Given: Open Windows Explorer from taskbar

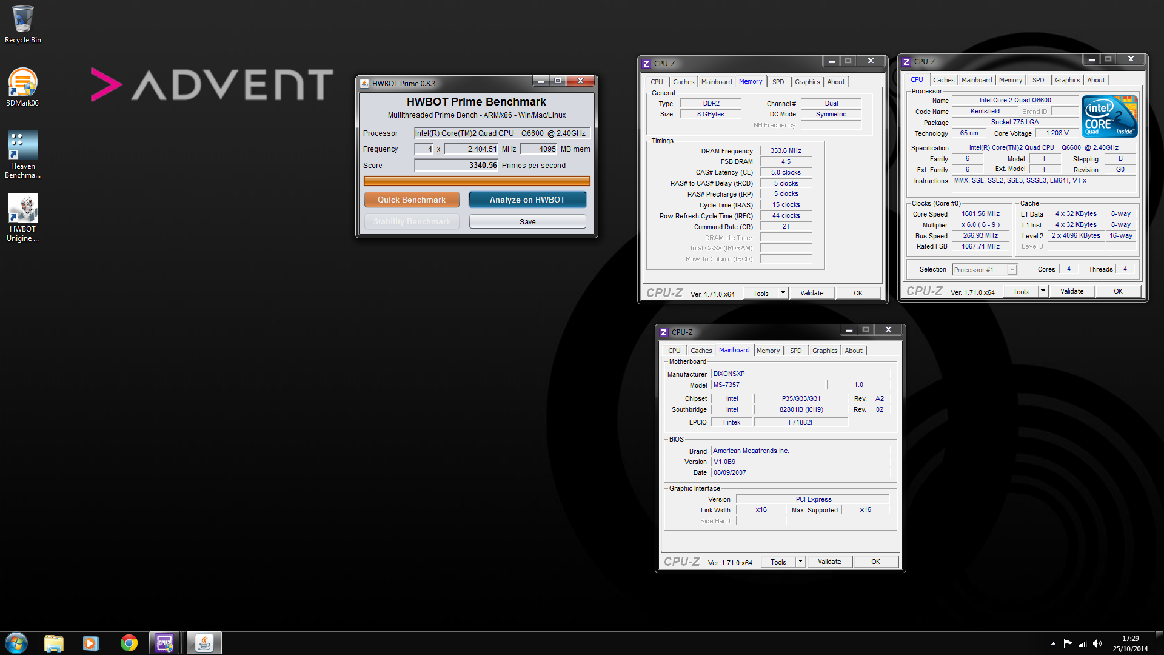Looking at the screenshot, I should (x=54, y=643).
